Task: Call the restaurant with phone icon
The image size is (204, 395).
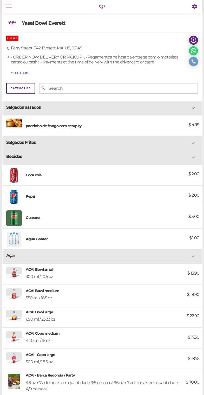Action: (193, 62)
